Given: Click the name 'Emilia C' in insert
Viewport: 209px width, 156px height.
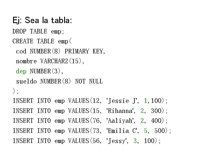Looking at the screenshot, I should pos(122,131).
